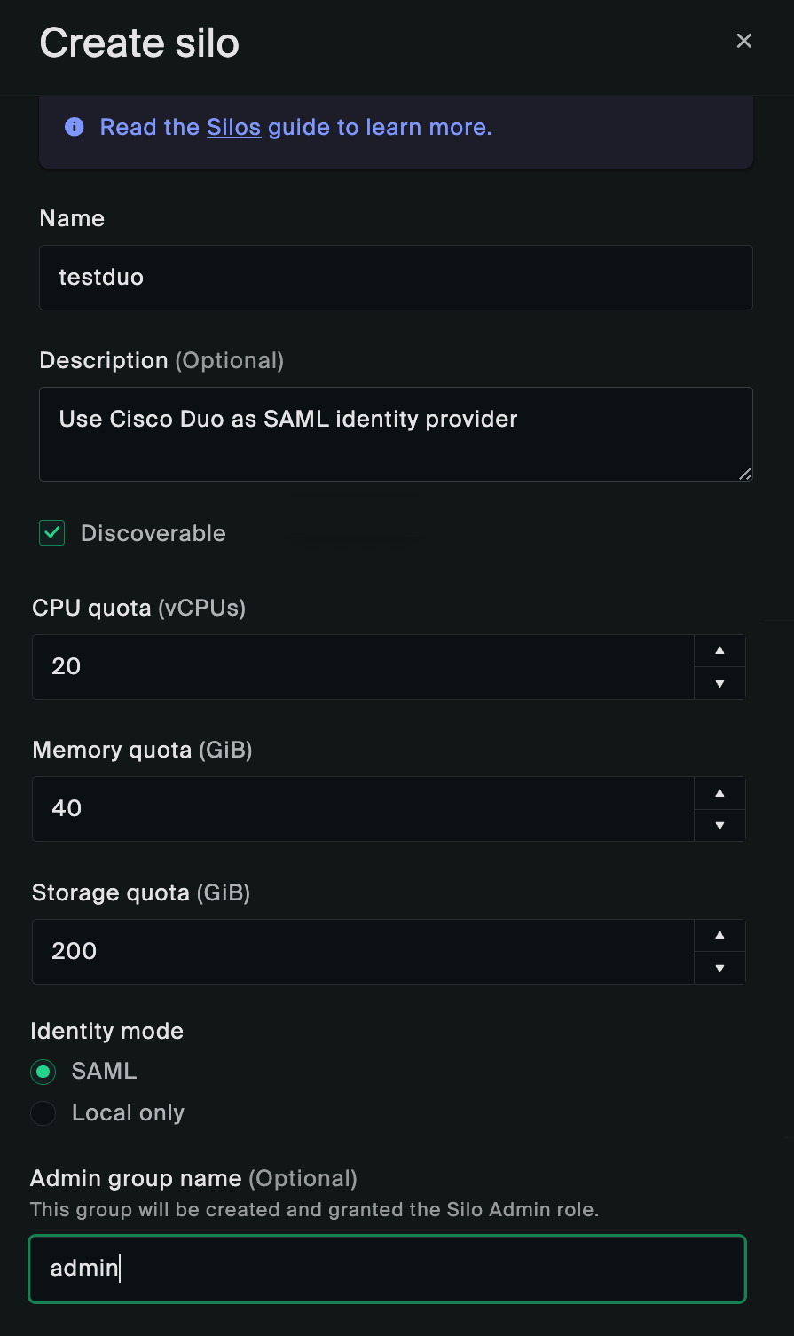The height and width of the screenshot is (1336, 794).
Task: Increment the Memory quota stepper
Action: point(719,792)
